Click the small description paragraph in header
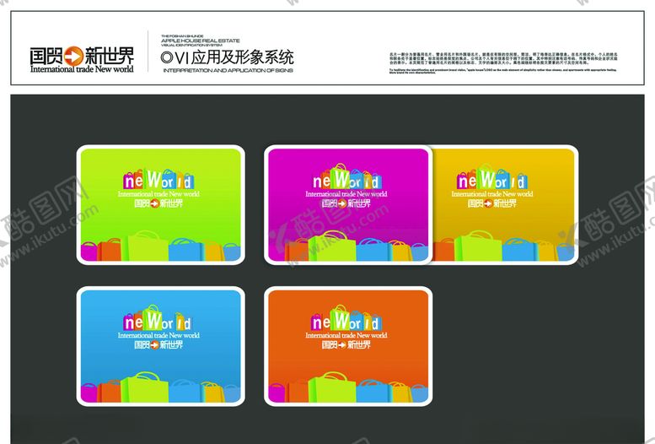The height and width of the screenshot is (444, 655). (502, 62)
